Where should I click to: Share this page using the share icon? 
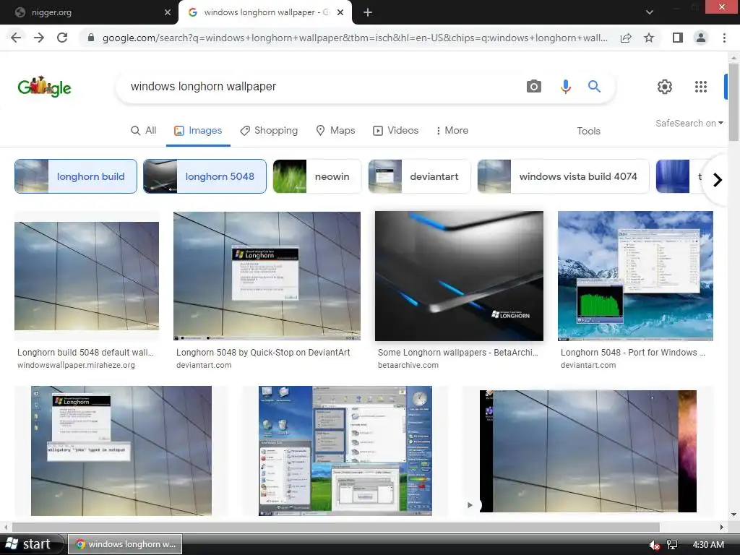coord(626,38)
